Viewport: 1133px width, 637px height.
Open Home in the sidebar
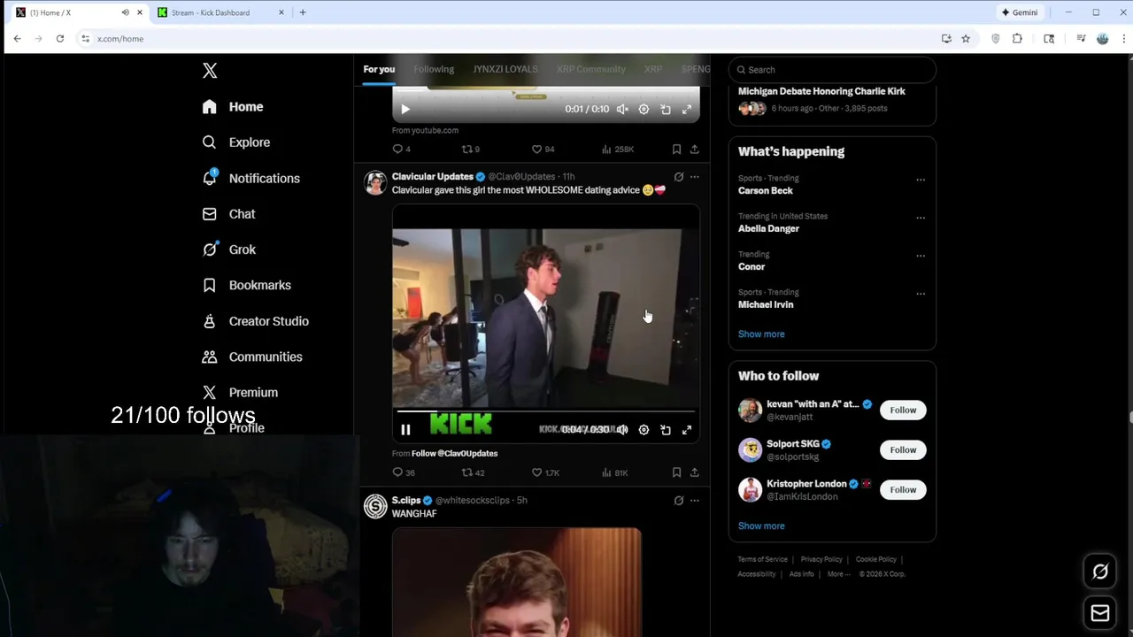(x=233, y=107)
